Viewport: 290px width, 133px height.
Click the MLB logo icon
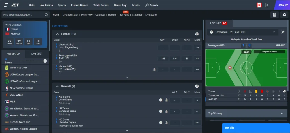(7, 102)
